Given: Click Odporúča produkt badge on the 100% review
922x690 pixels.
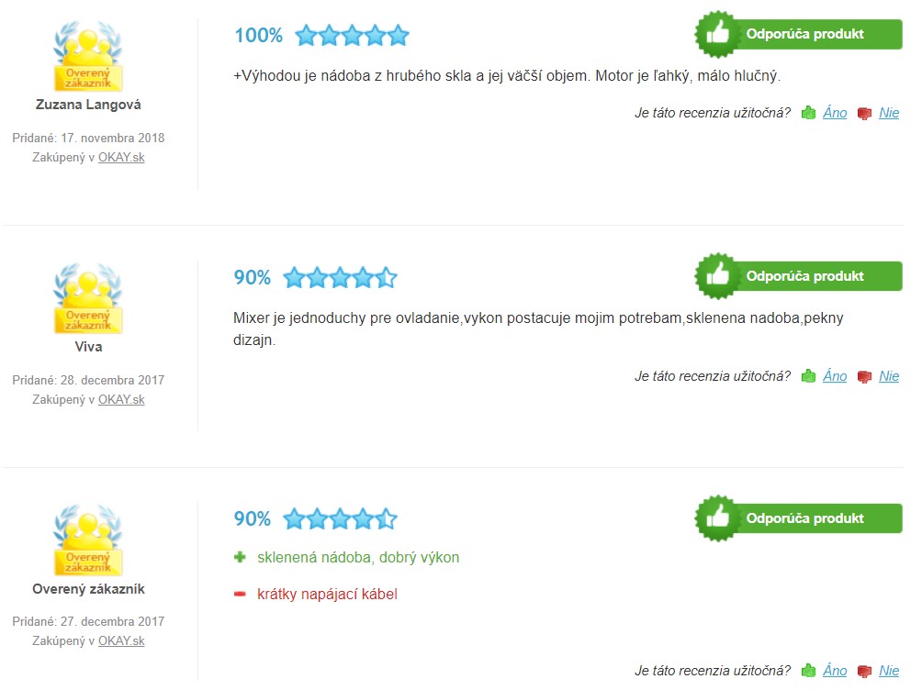Looking at the screenshot, I should tap(799, 34).
